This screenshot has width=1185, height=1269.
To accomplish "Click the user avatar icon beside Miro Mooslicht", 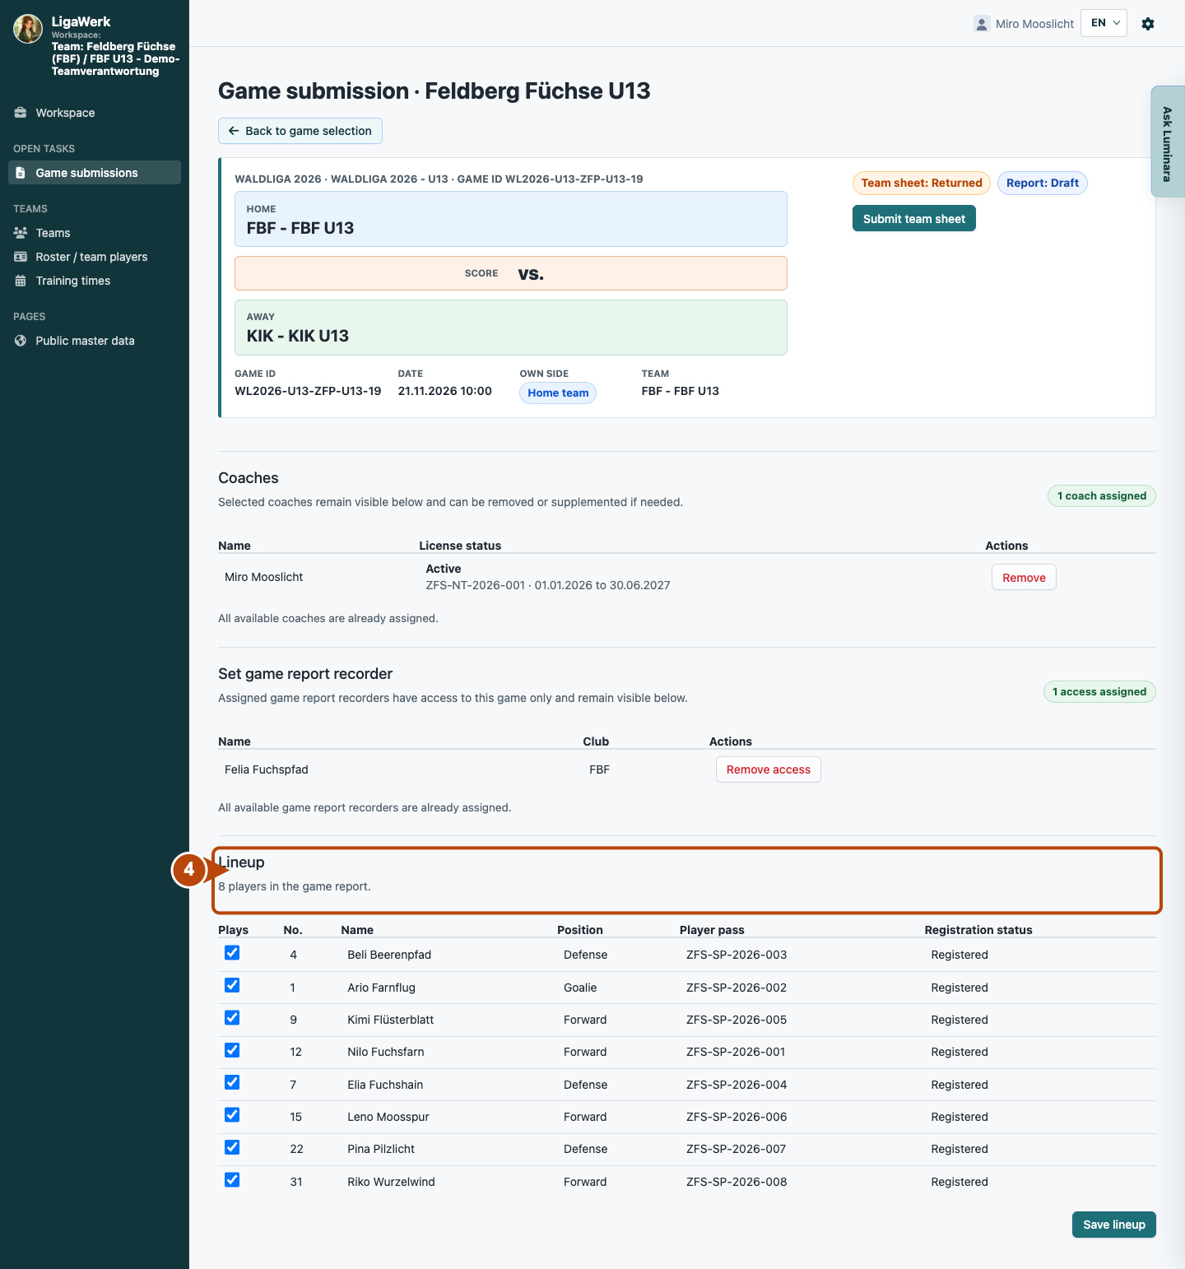I will [x=982, y=24].
